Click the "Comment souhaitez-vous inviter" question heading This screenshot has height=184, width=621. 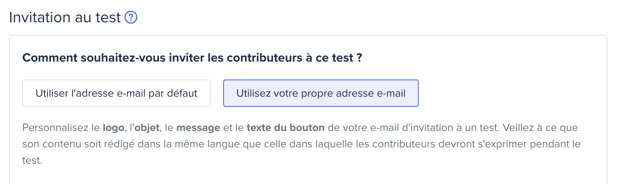(x=192, y=58)
